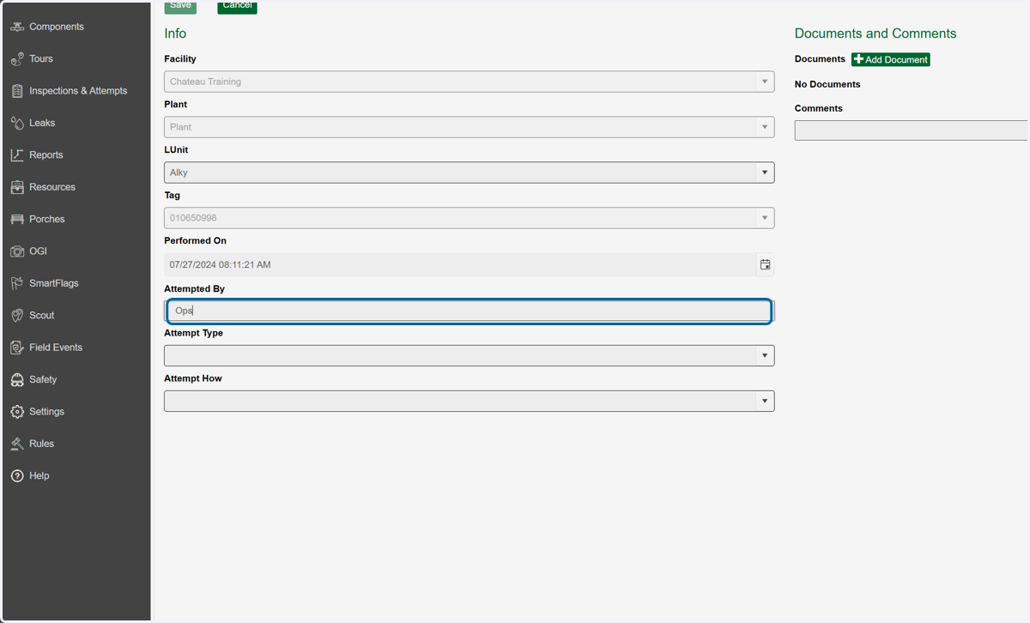Viewport: 1030px width, 623px height.
Task: Open the LUnit combo box showing Alky
Action: 469,172
